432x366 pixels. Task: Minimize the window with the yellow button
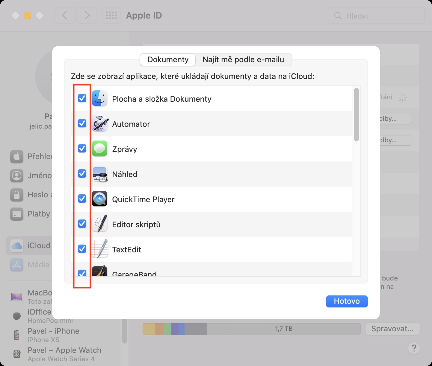coord(28,16)
